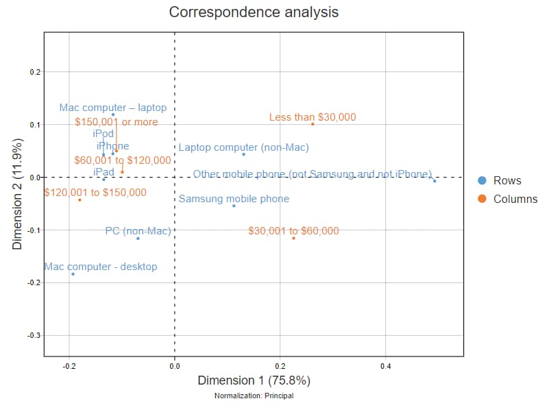The width and height of the screenshot is (551, 412).
Task: Select the 'Mac computer - desktop' label
Action: (x=101, y=267)
